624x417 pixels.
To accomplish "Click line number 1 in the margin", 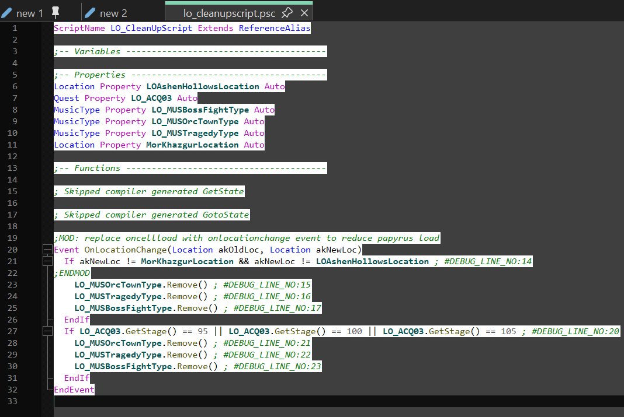I will pyautogui.click(x=15, y=28).
